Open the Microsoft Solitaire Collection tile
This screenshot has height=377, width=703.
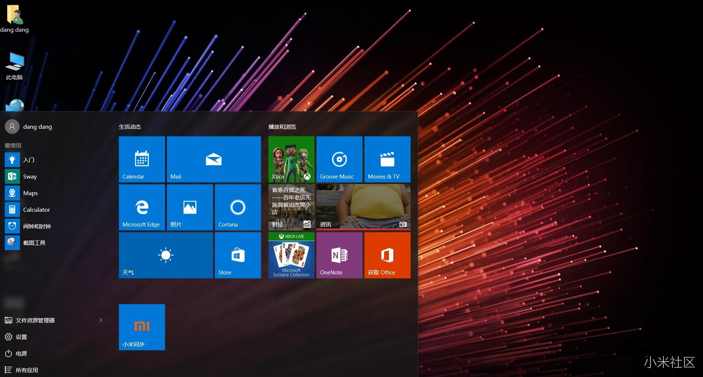291,255
